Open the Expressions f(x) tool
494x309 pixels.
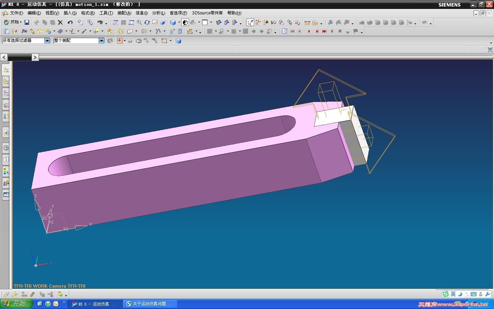[24, 31]
